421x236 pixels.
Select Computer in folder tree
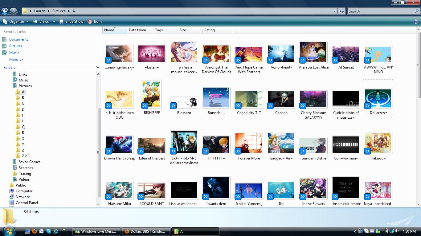coord(24,191)
